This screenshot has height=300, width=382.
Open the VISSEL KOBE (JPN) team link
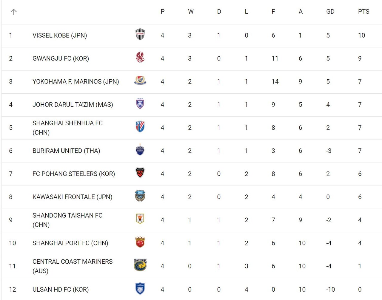(x=60, y=35)
